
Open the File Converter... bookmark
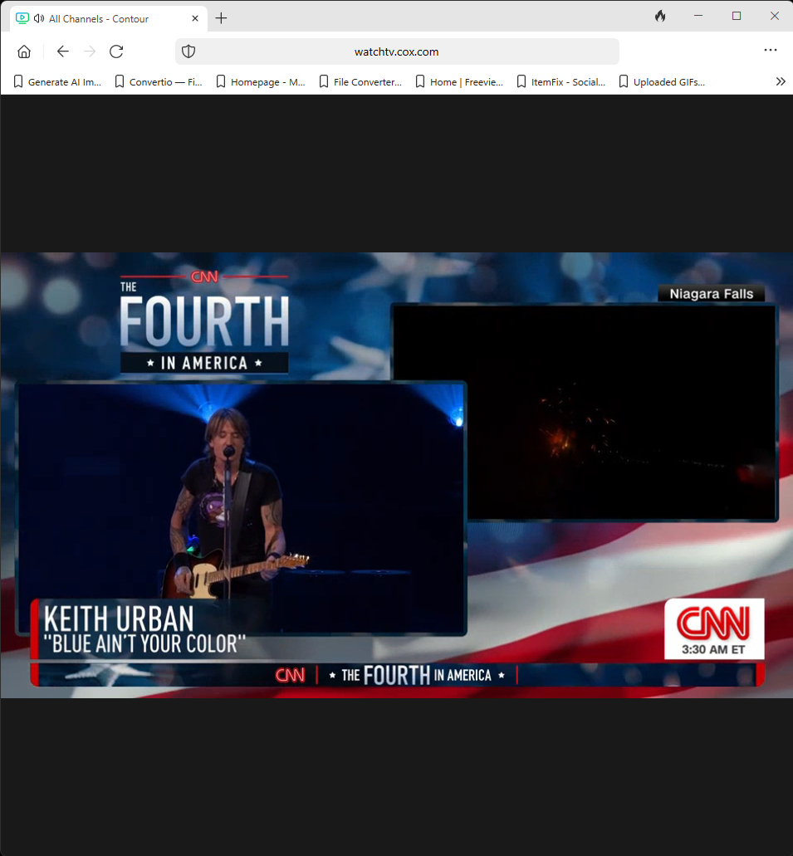pos(360,82)
